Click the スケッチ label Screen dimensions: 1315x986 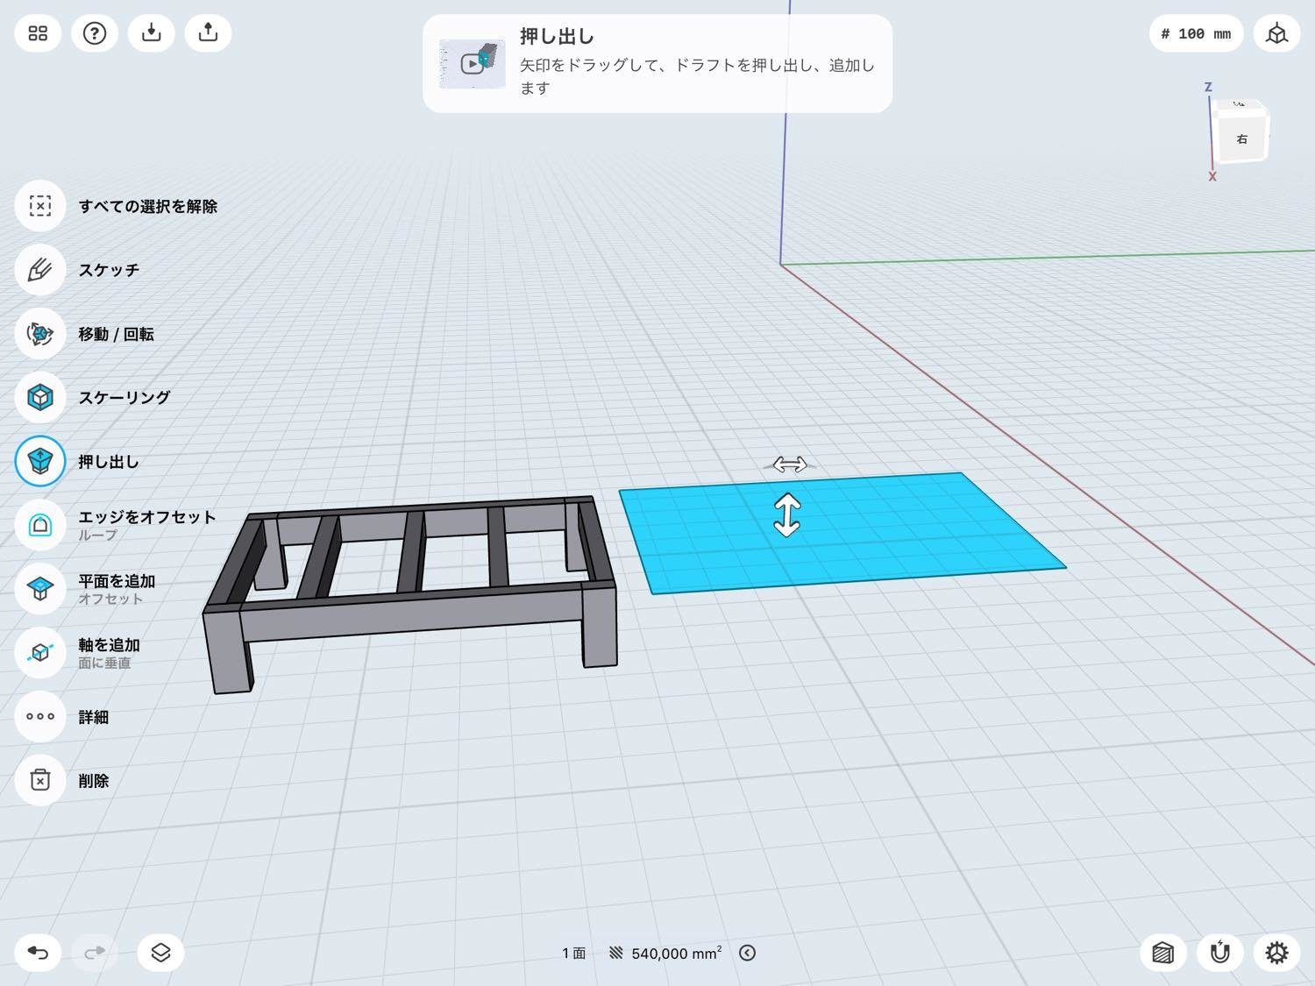[x=109, y=270]
